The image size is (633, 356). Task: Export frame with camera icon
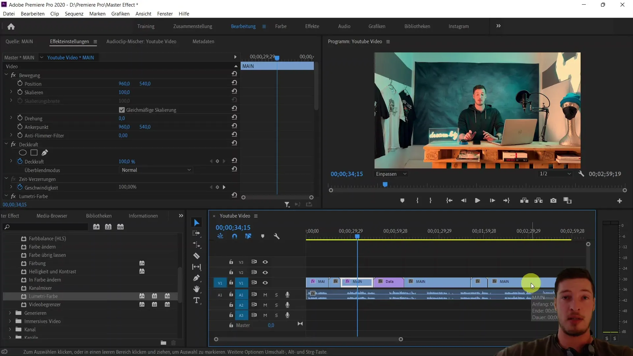(x=553, y=200)
